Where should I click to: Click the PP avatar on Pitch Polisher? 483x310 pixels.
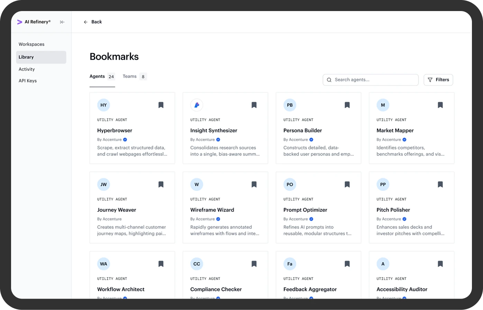(x=383, y=185)
